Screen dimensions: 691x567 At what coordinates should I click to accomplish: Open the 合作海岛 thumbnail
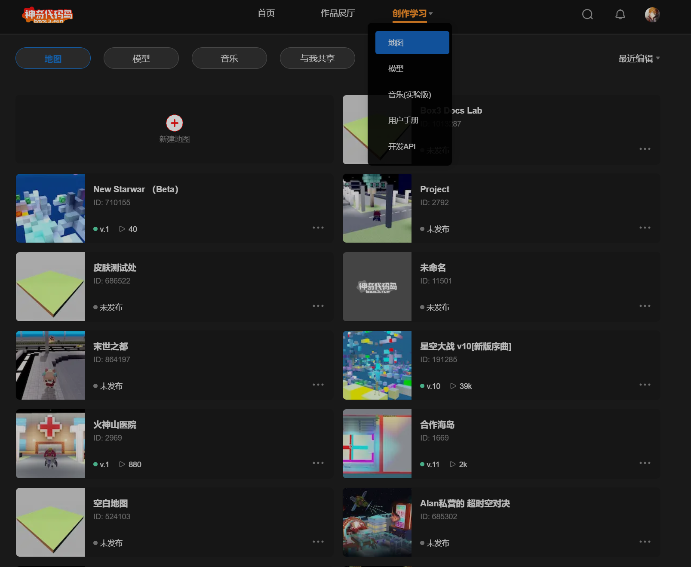377,444
